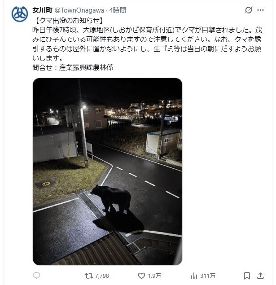The width and height of the screenshot is (276, 285).
Task: Click the 4時間 timestamp link
Action: click(x=118, y=10)
